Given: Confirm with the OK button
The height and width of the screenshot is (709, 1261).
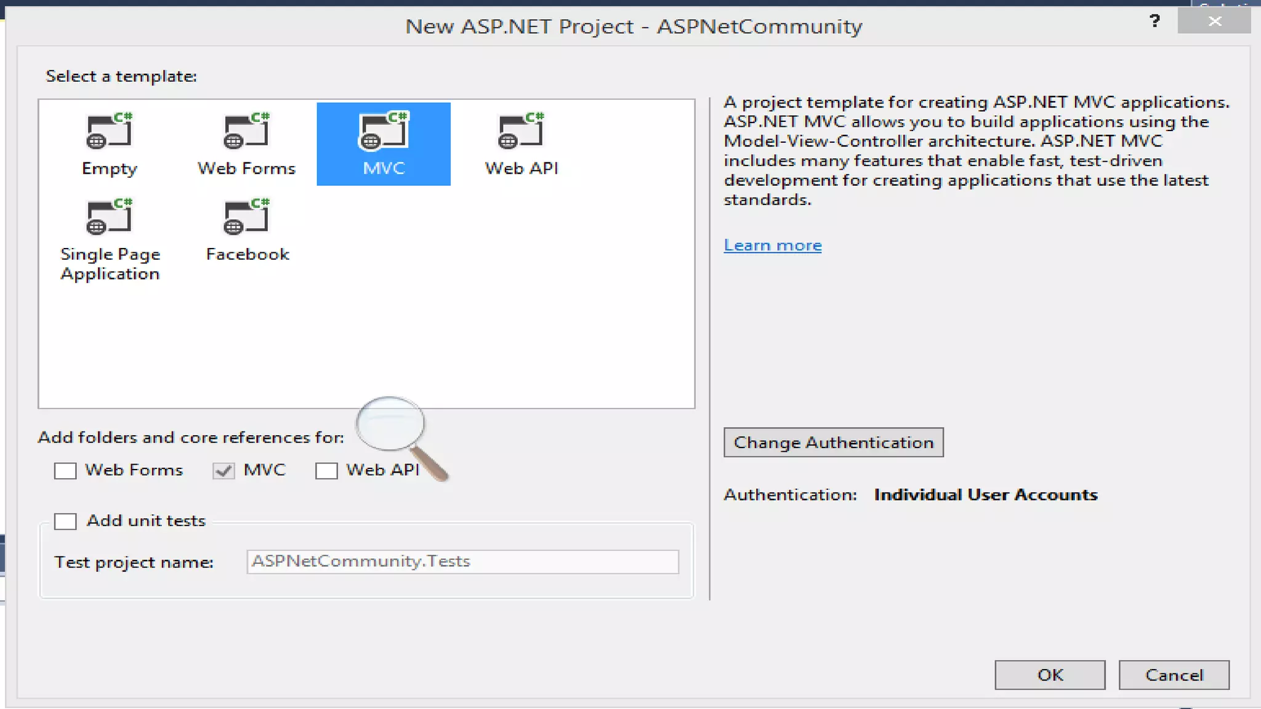Looking at the screenshot, I should (x=1050, y=675).
